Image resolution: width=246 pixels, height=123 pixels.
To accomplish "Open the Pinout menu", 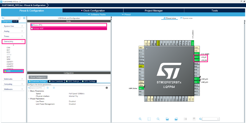I will click(x=126, y=15).
